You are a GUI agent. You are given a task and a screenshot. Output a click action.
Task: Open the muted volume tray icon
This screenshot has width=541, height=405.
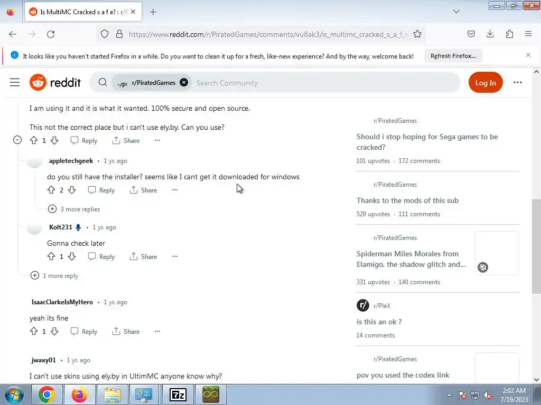[x=488, y=395]
